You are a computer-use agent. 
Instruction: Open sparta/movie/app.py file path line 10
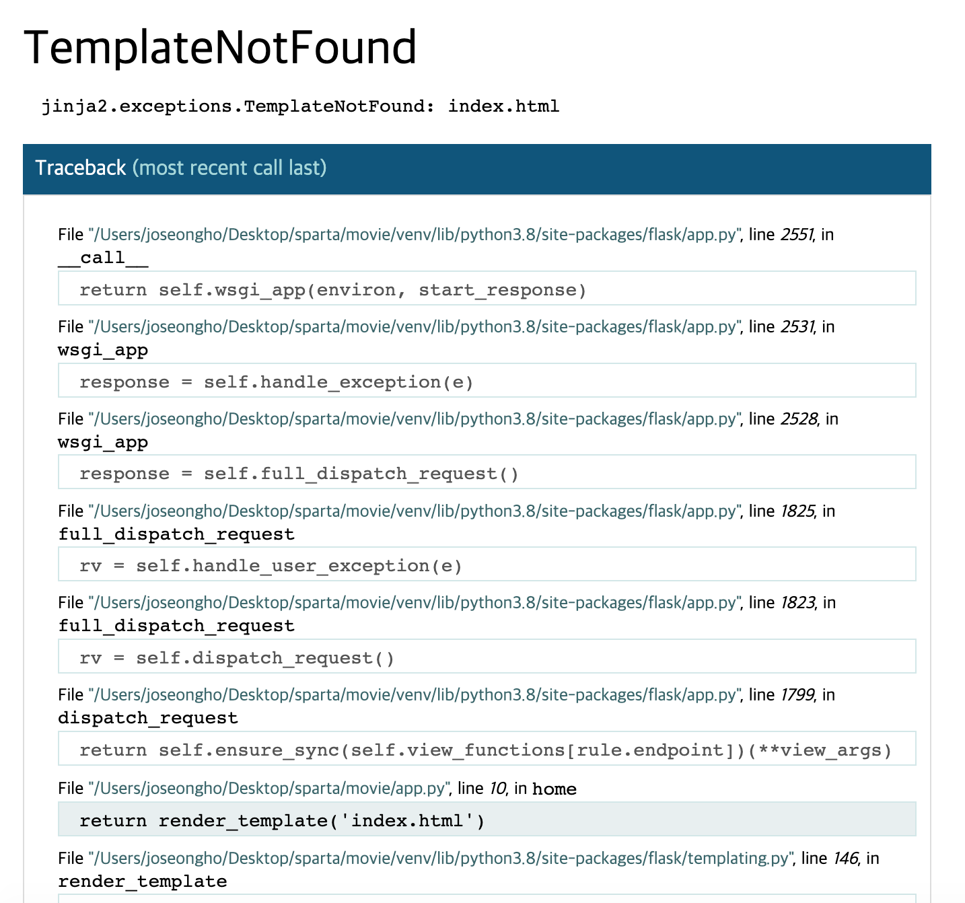click(x=269, y=788)
